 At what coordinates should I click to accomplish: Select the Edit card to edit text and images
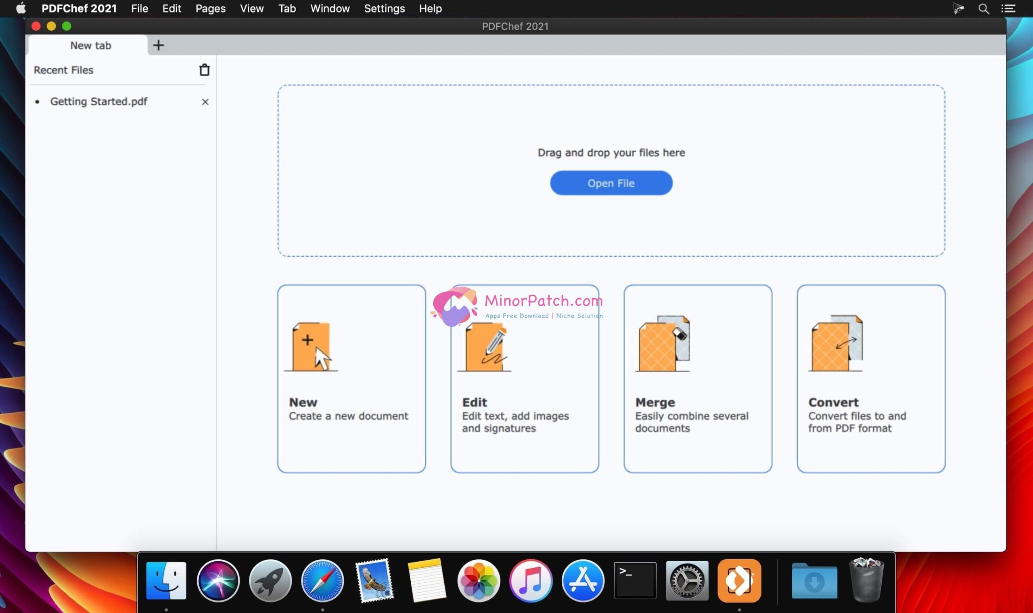pyautogui.click(x=524, y=380)
